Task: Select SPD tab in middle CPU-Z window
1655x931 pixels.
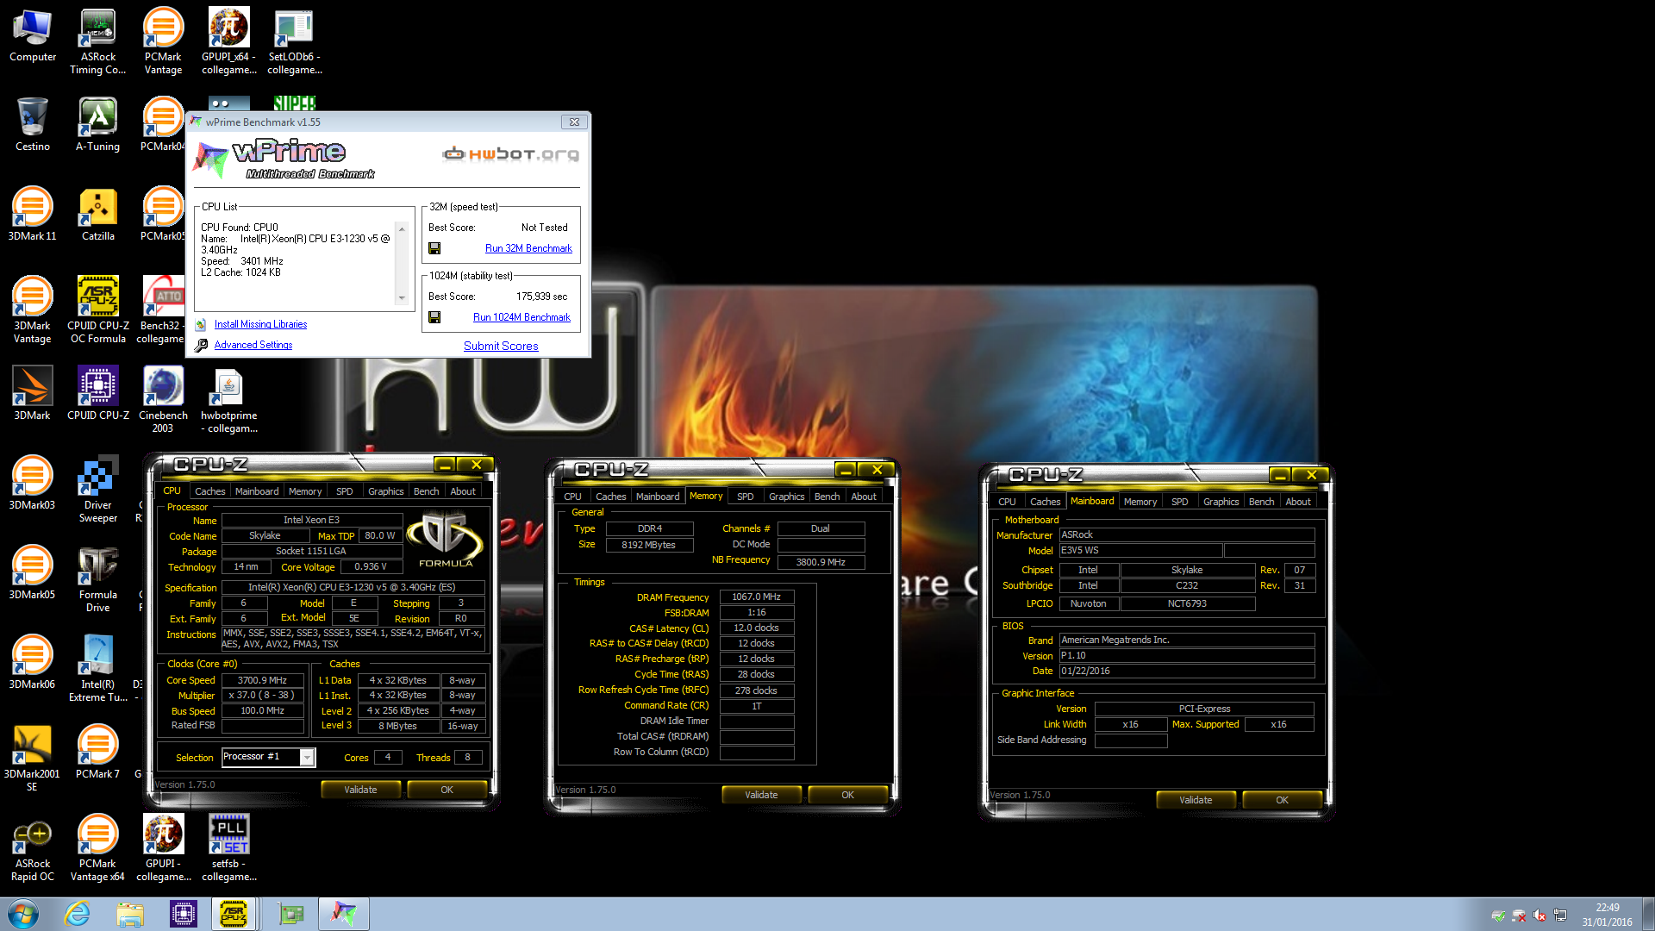Action: point(746,497)
